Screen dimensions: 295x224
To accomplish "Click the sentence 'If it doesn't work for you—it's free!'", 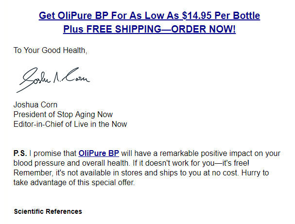I will tap(191, 163).
